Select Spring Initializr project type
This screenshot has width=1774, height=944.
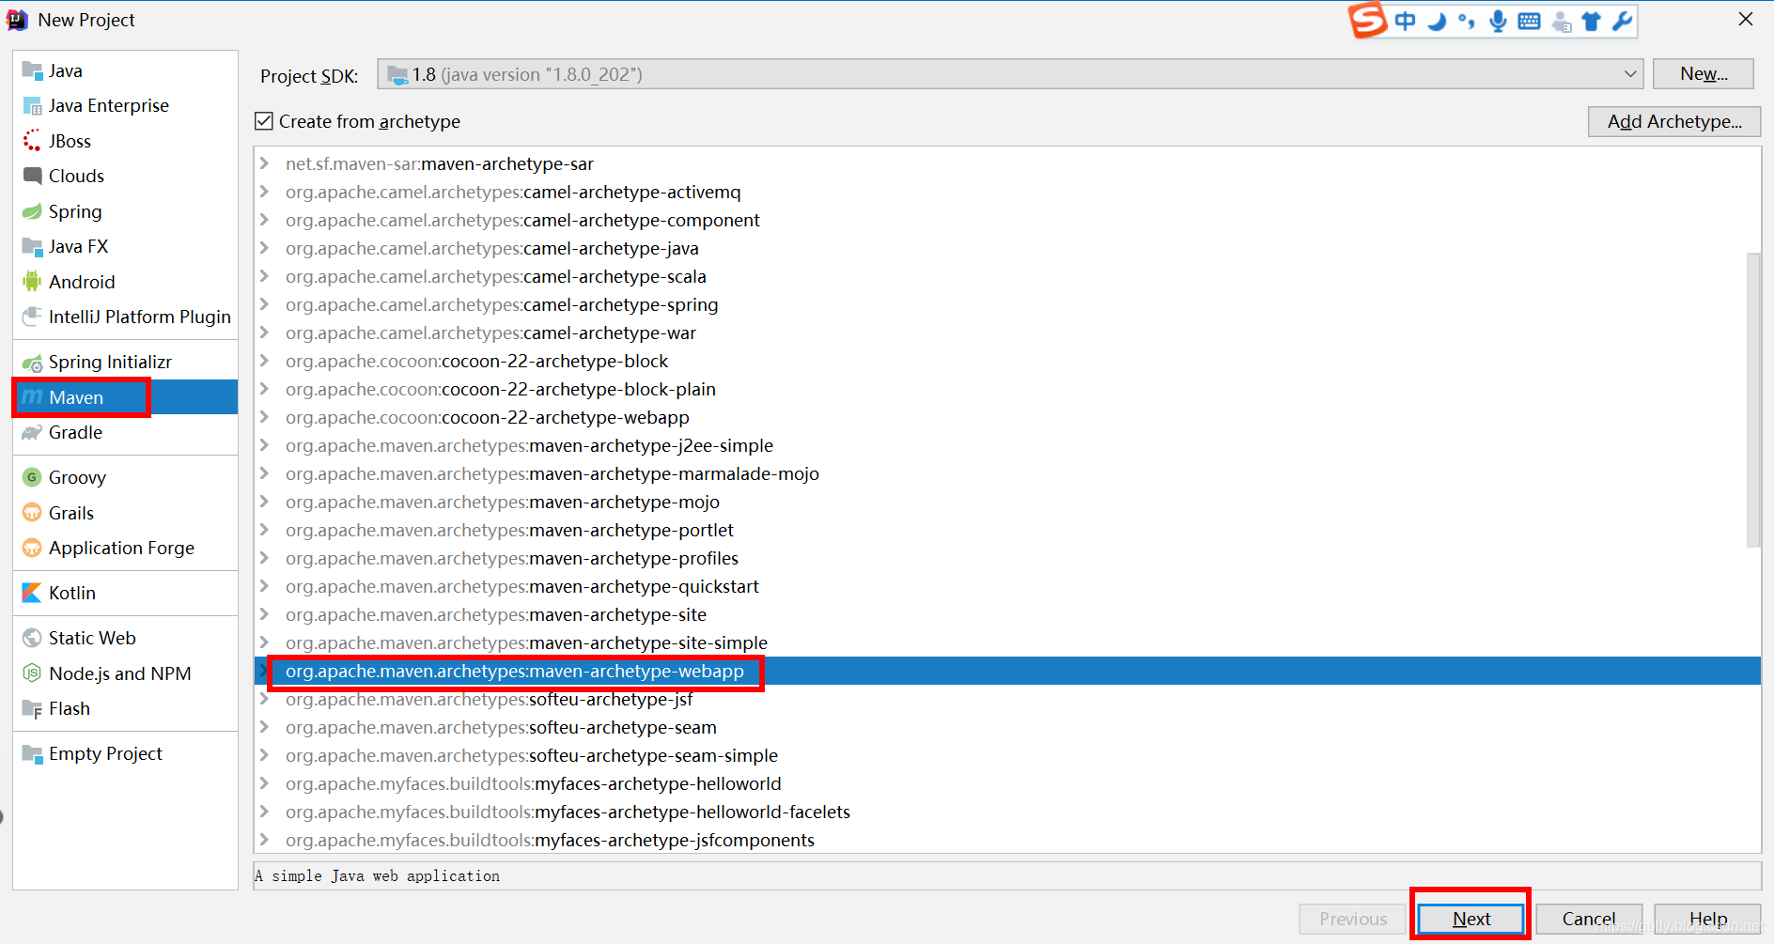click(126, 363)
